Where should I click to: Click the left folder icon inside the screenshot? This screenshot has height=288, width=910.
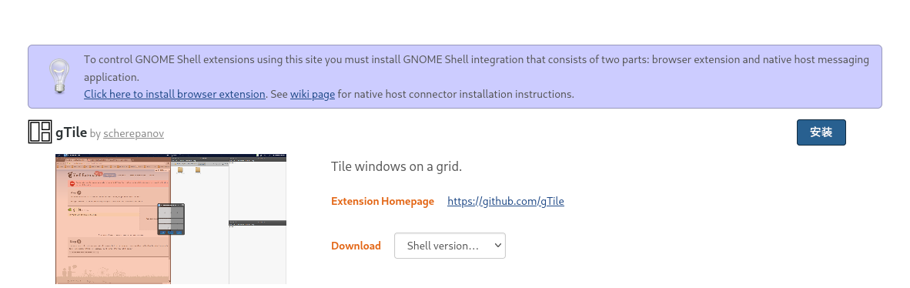pos(180,171)
